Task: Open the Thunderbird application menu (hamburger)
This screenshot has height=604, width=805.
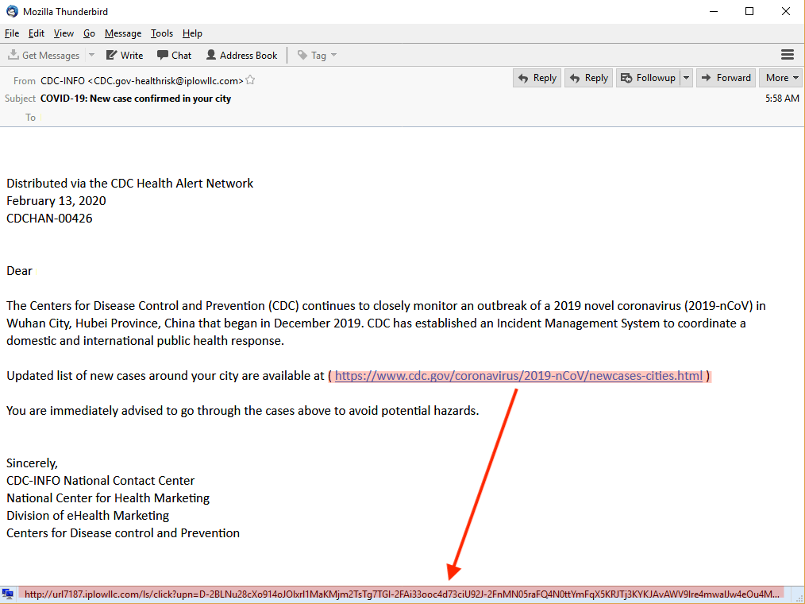Action: (787, 55)
